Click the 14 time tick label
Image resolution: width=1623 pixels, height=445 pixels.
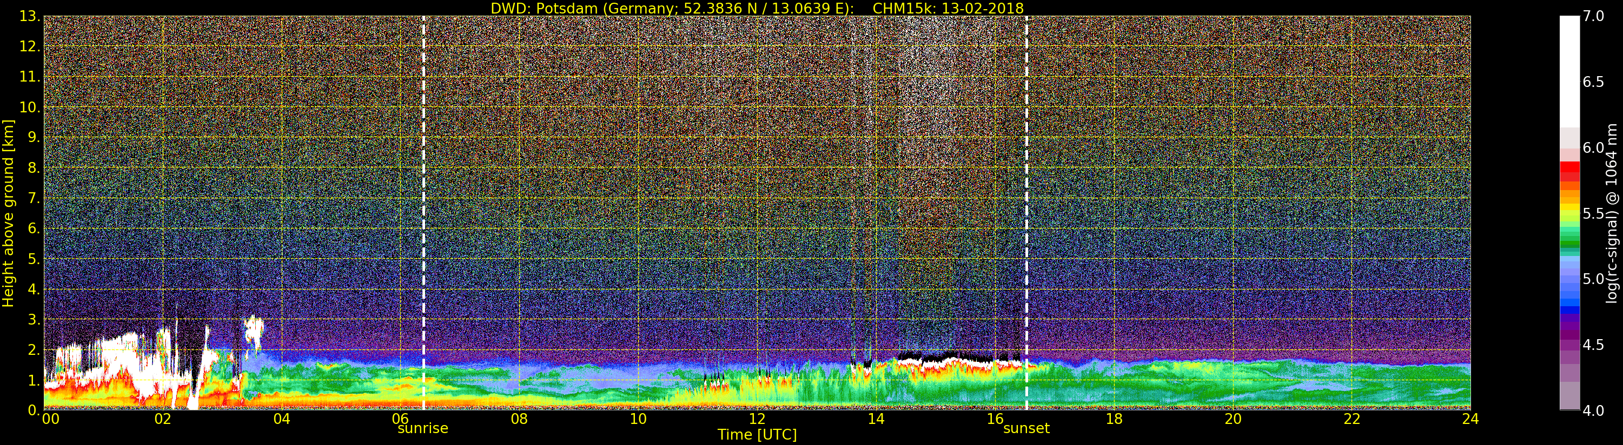(x=876, y=419)
